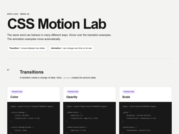Click the TRANSITION badge on Scale card

(x=129, y=92)
